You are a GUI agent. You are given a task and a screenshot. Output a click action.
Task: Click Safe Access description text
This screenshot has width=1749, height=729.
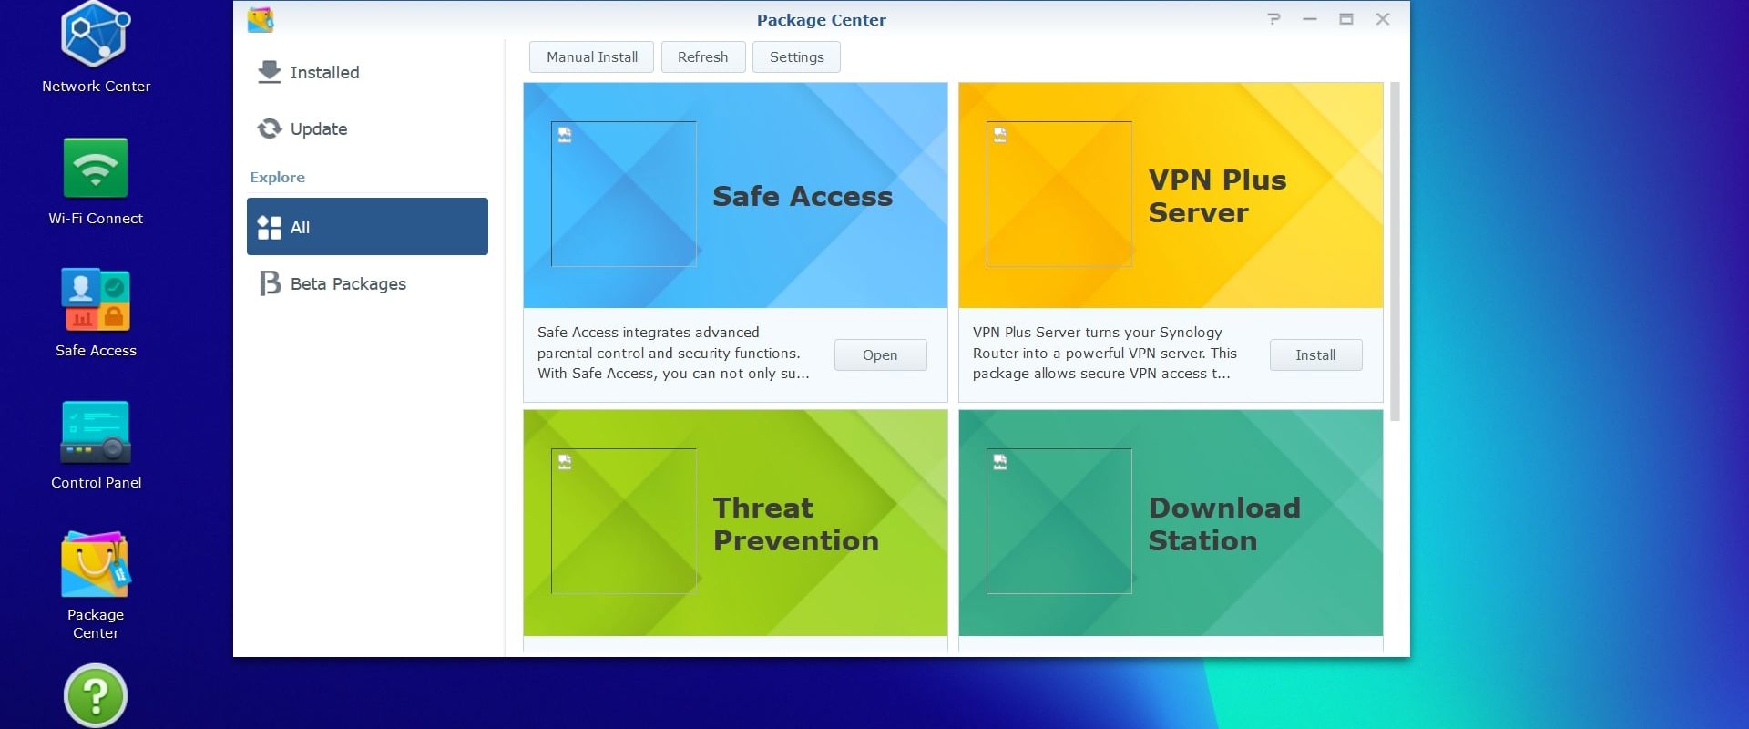673,353
